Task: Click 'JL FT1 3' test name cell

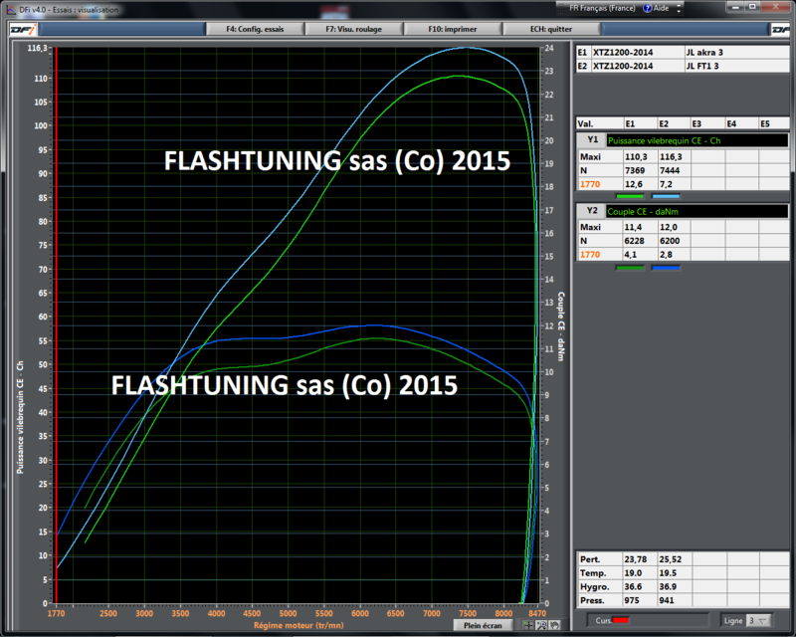Action: click(737, 66)
